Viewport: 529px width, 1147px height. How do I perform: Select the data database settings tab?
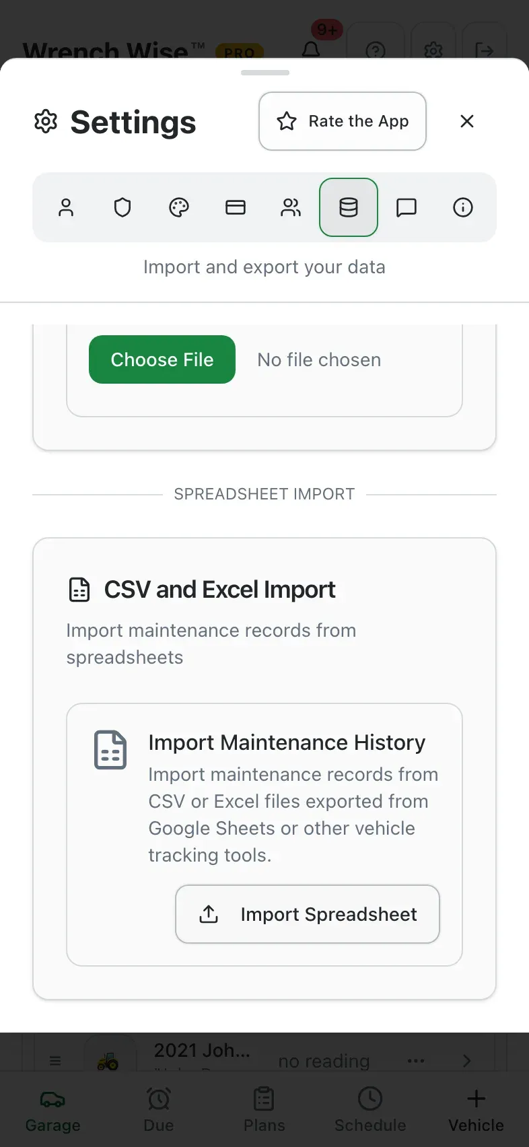[349, 207]
